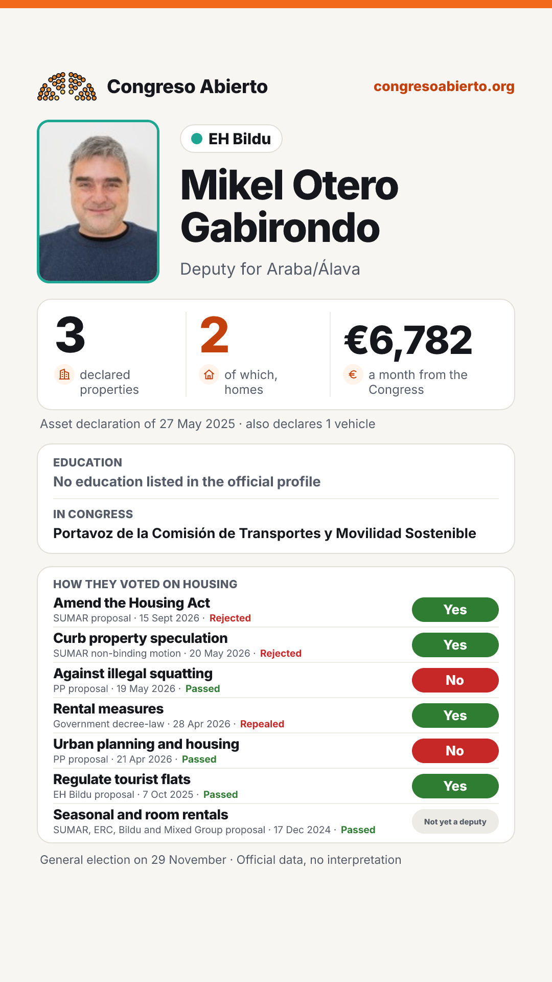Click Yes vote for Regulate tourist flats

pos(455,786)
